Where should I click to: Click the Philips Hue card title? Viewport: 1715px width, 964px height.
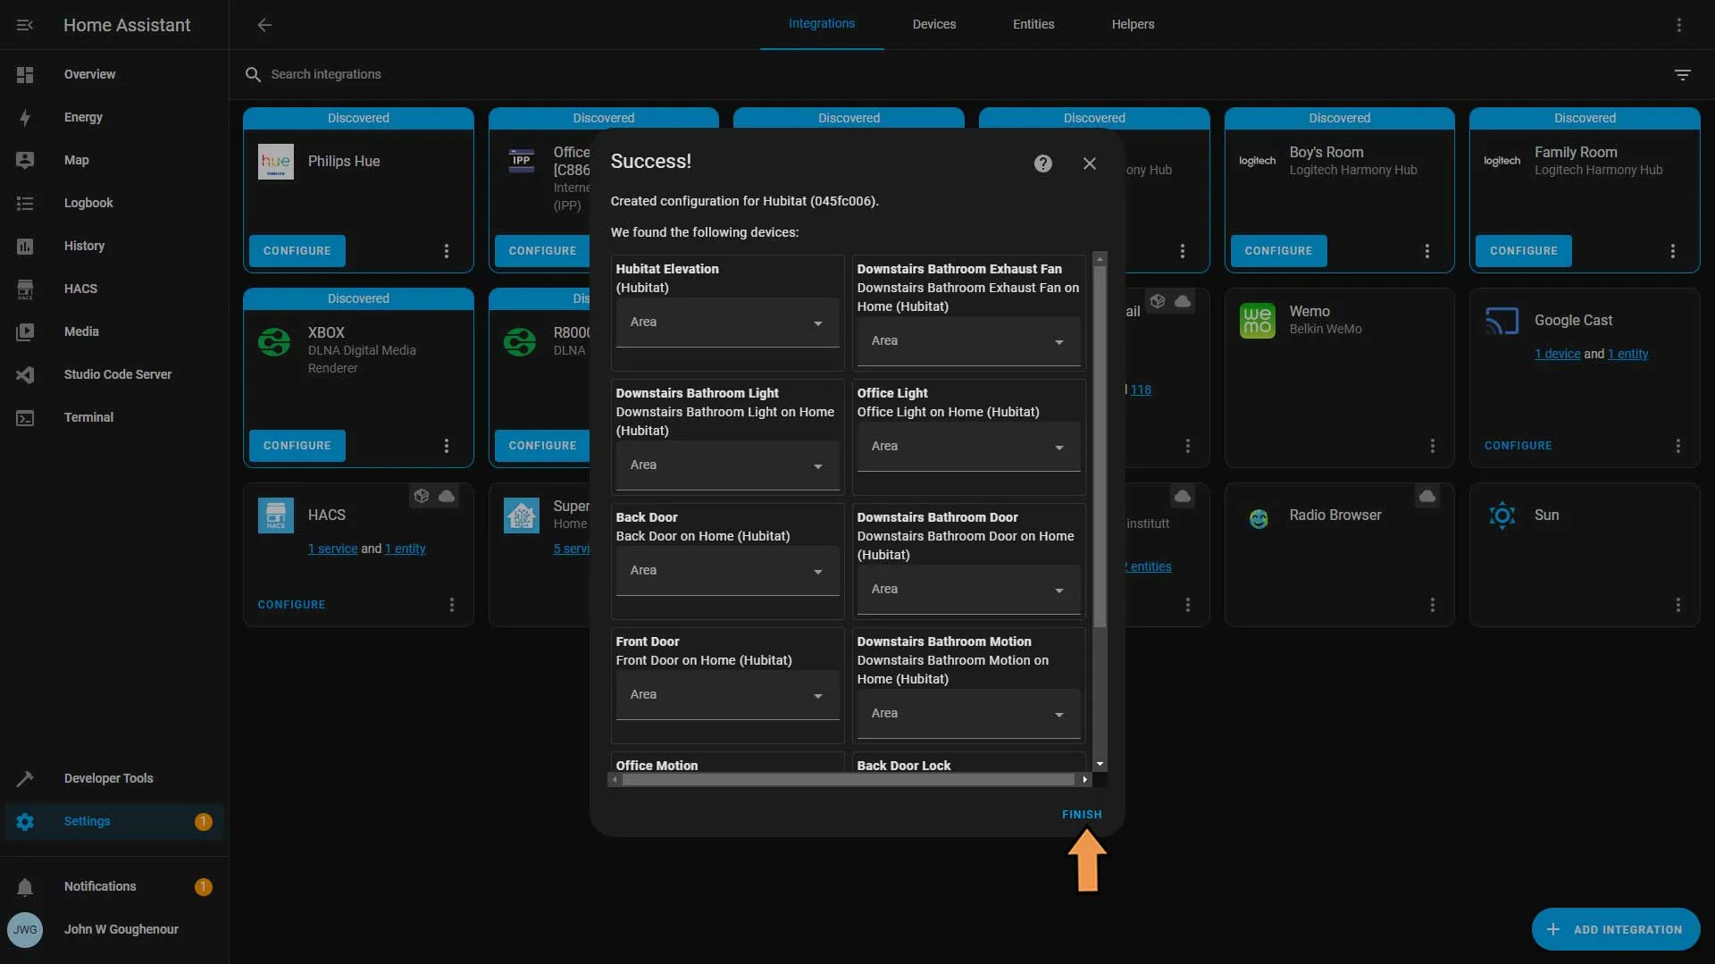344,162
